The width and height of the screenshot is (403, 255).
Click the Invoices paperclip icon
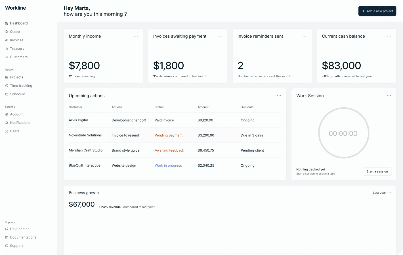click(x=7, y=40)
